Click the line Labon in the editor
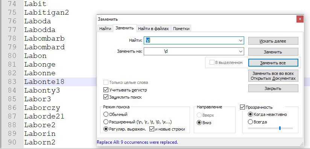Viewport: 310px width, 149px height. click(35, 56)
